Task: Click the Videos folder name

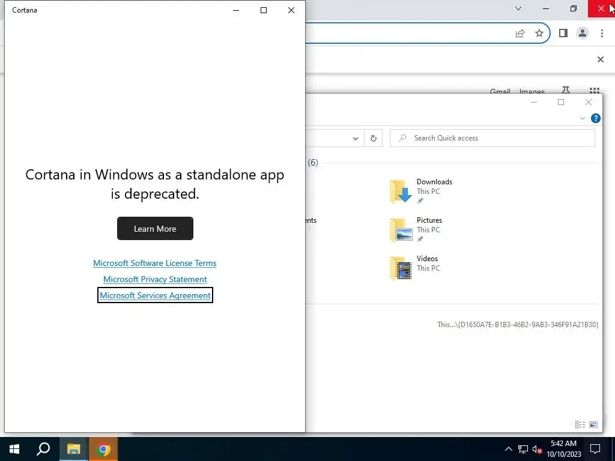Action: [427, 259]
